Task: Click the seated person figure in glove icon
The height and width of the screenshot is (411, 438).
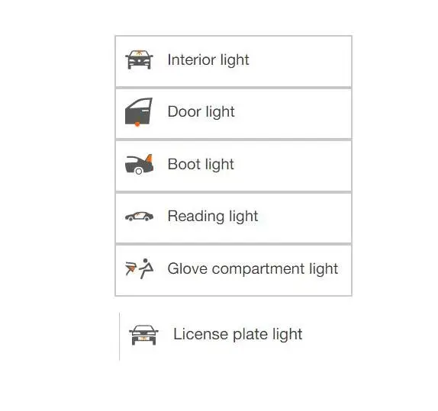Action: 147,268
